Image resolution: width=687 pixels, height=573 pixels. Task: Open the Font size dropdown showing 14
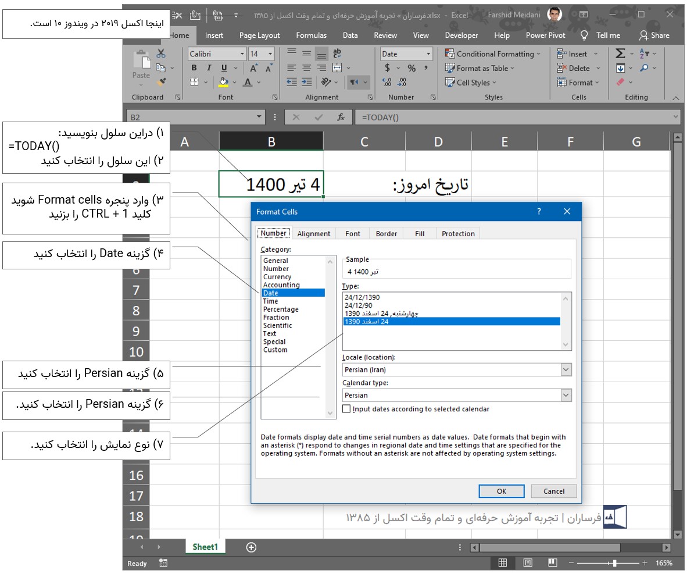tap(270, 54)
